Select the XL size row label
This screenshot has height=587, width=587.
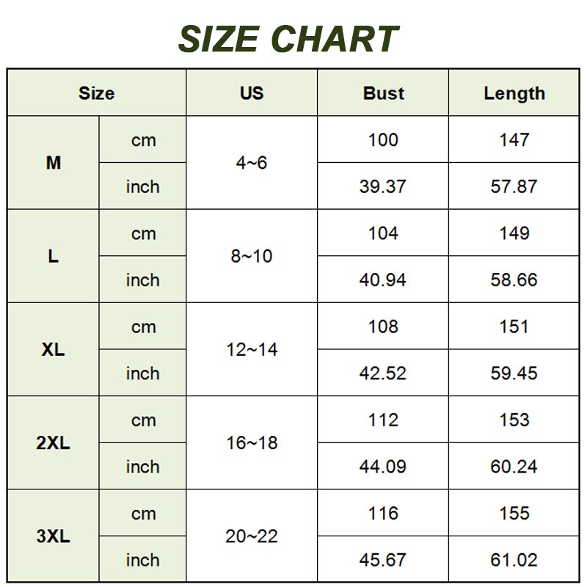coord(54,350)
